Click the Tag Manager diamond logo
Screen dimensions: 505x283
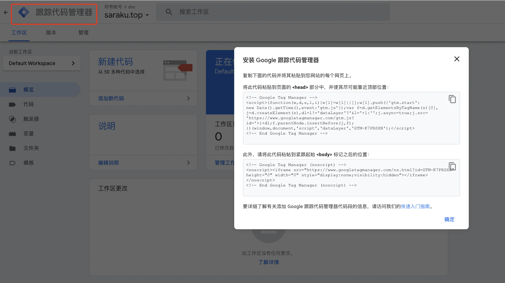[x=24, y=12]
